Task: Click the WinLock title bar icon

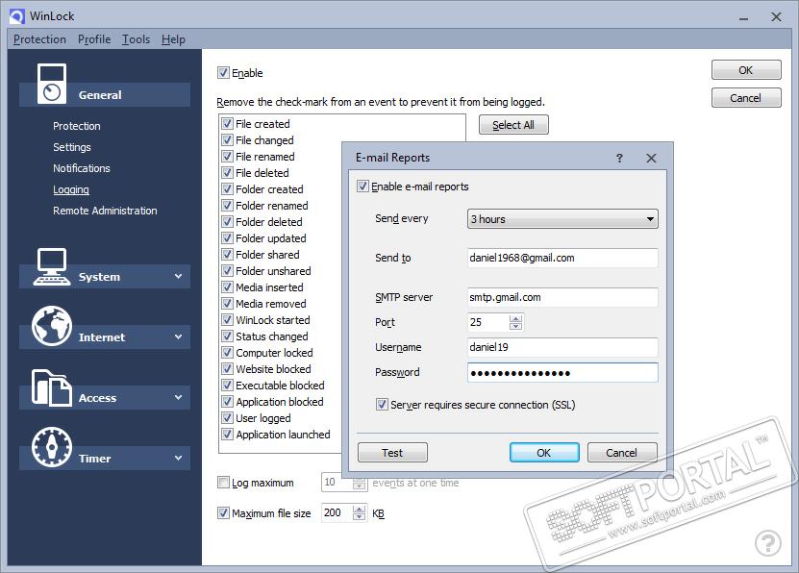Action: [16, 16]
